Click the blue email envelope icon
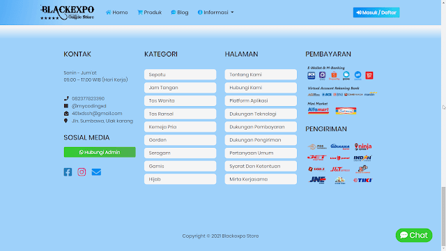The height and width of the screenshot is (251, 446). click(96, 172)
